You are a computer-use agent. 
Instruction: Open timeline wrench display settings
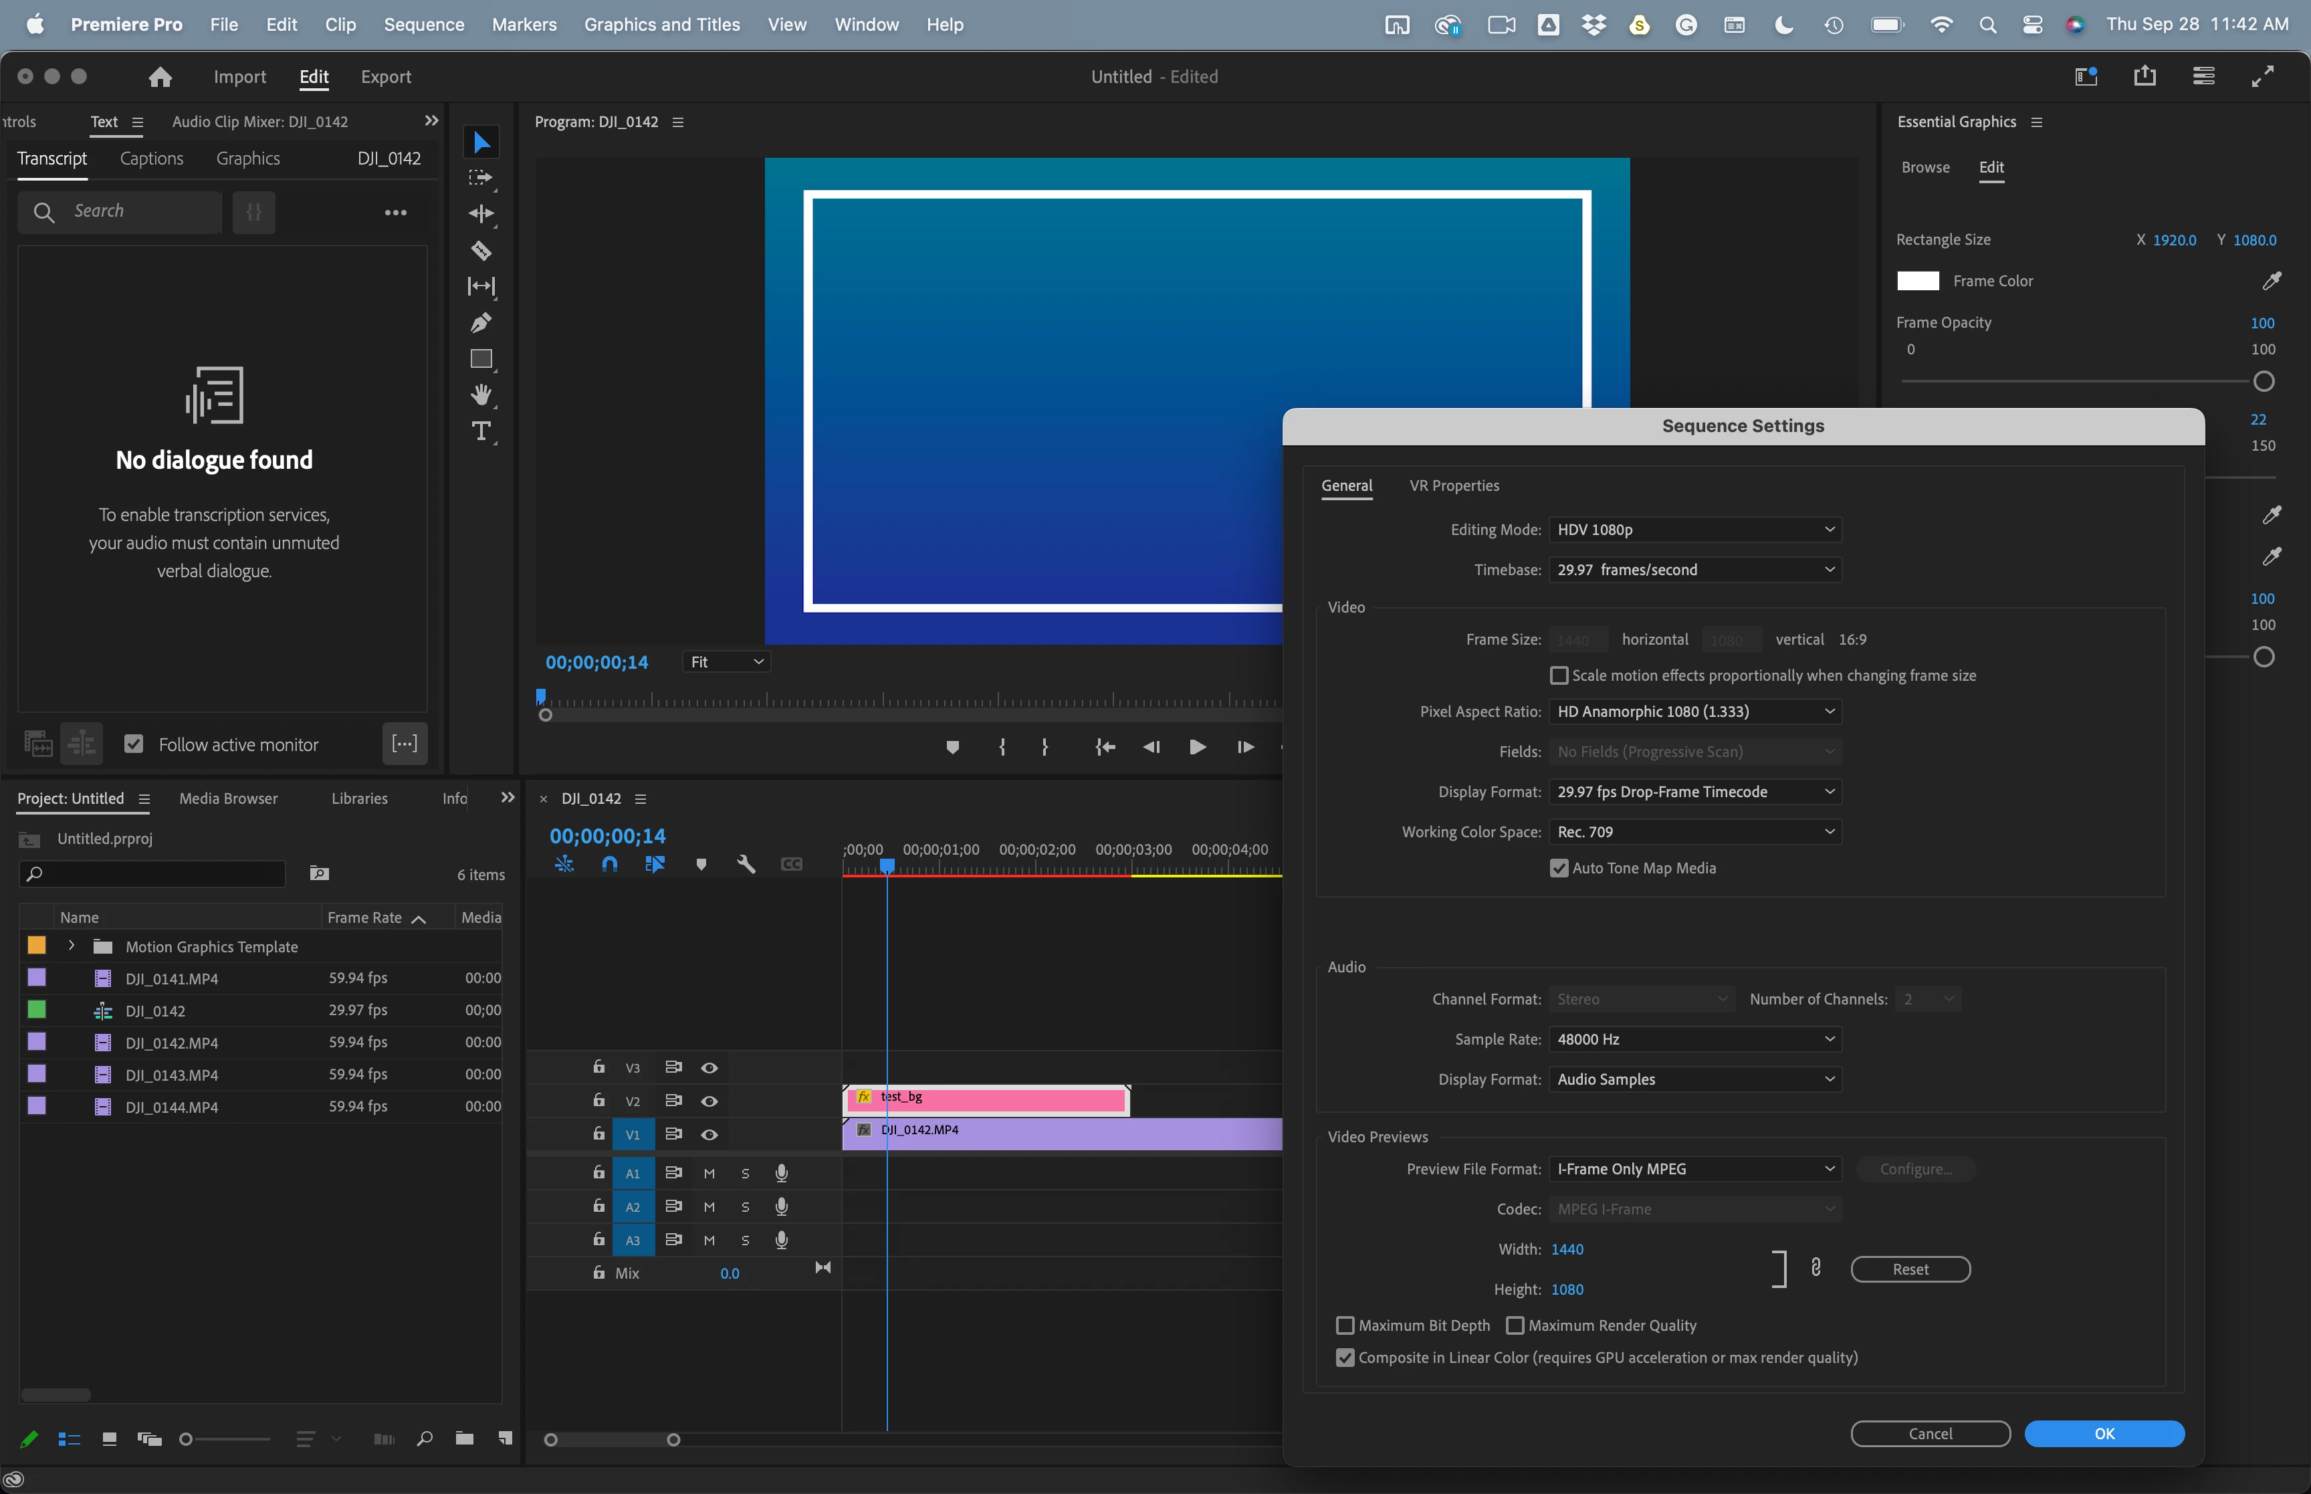click(746, 865)
